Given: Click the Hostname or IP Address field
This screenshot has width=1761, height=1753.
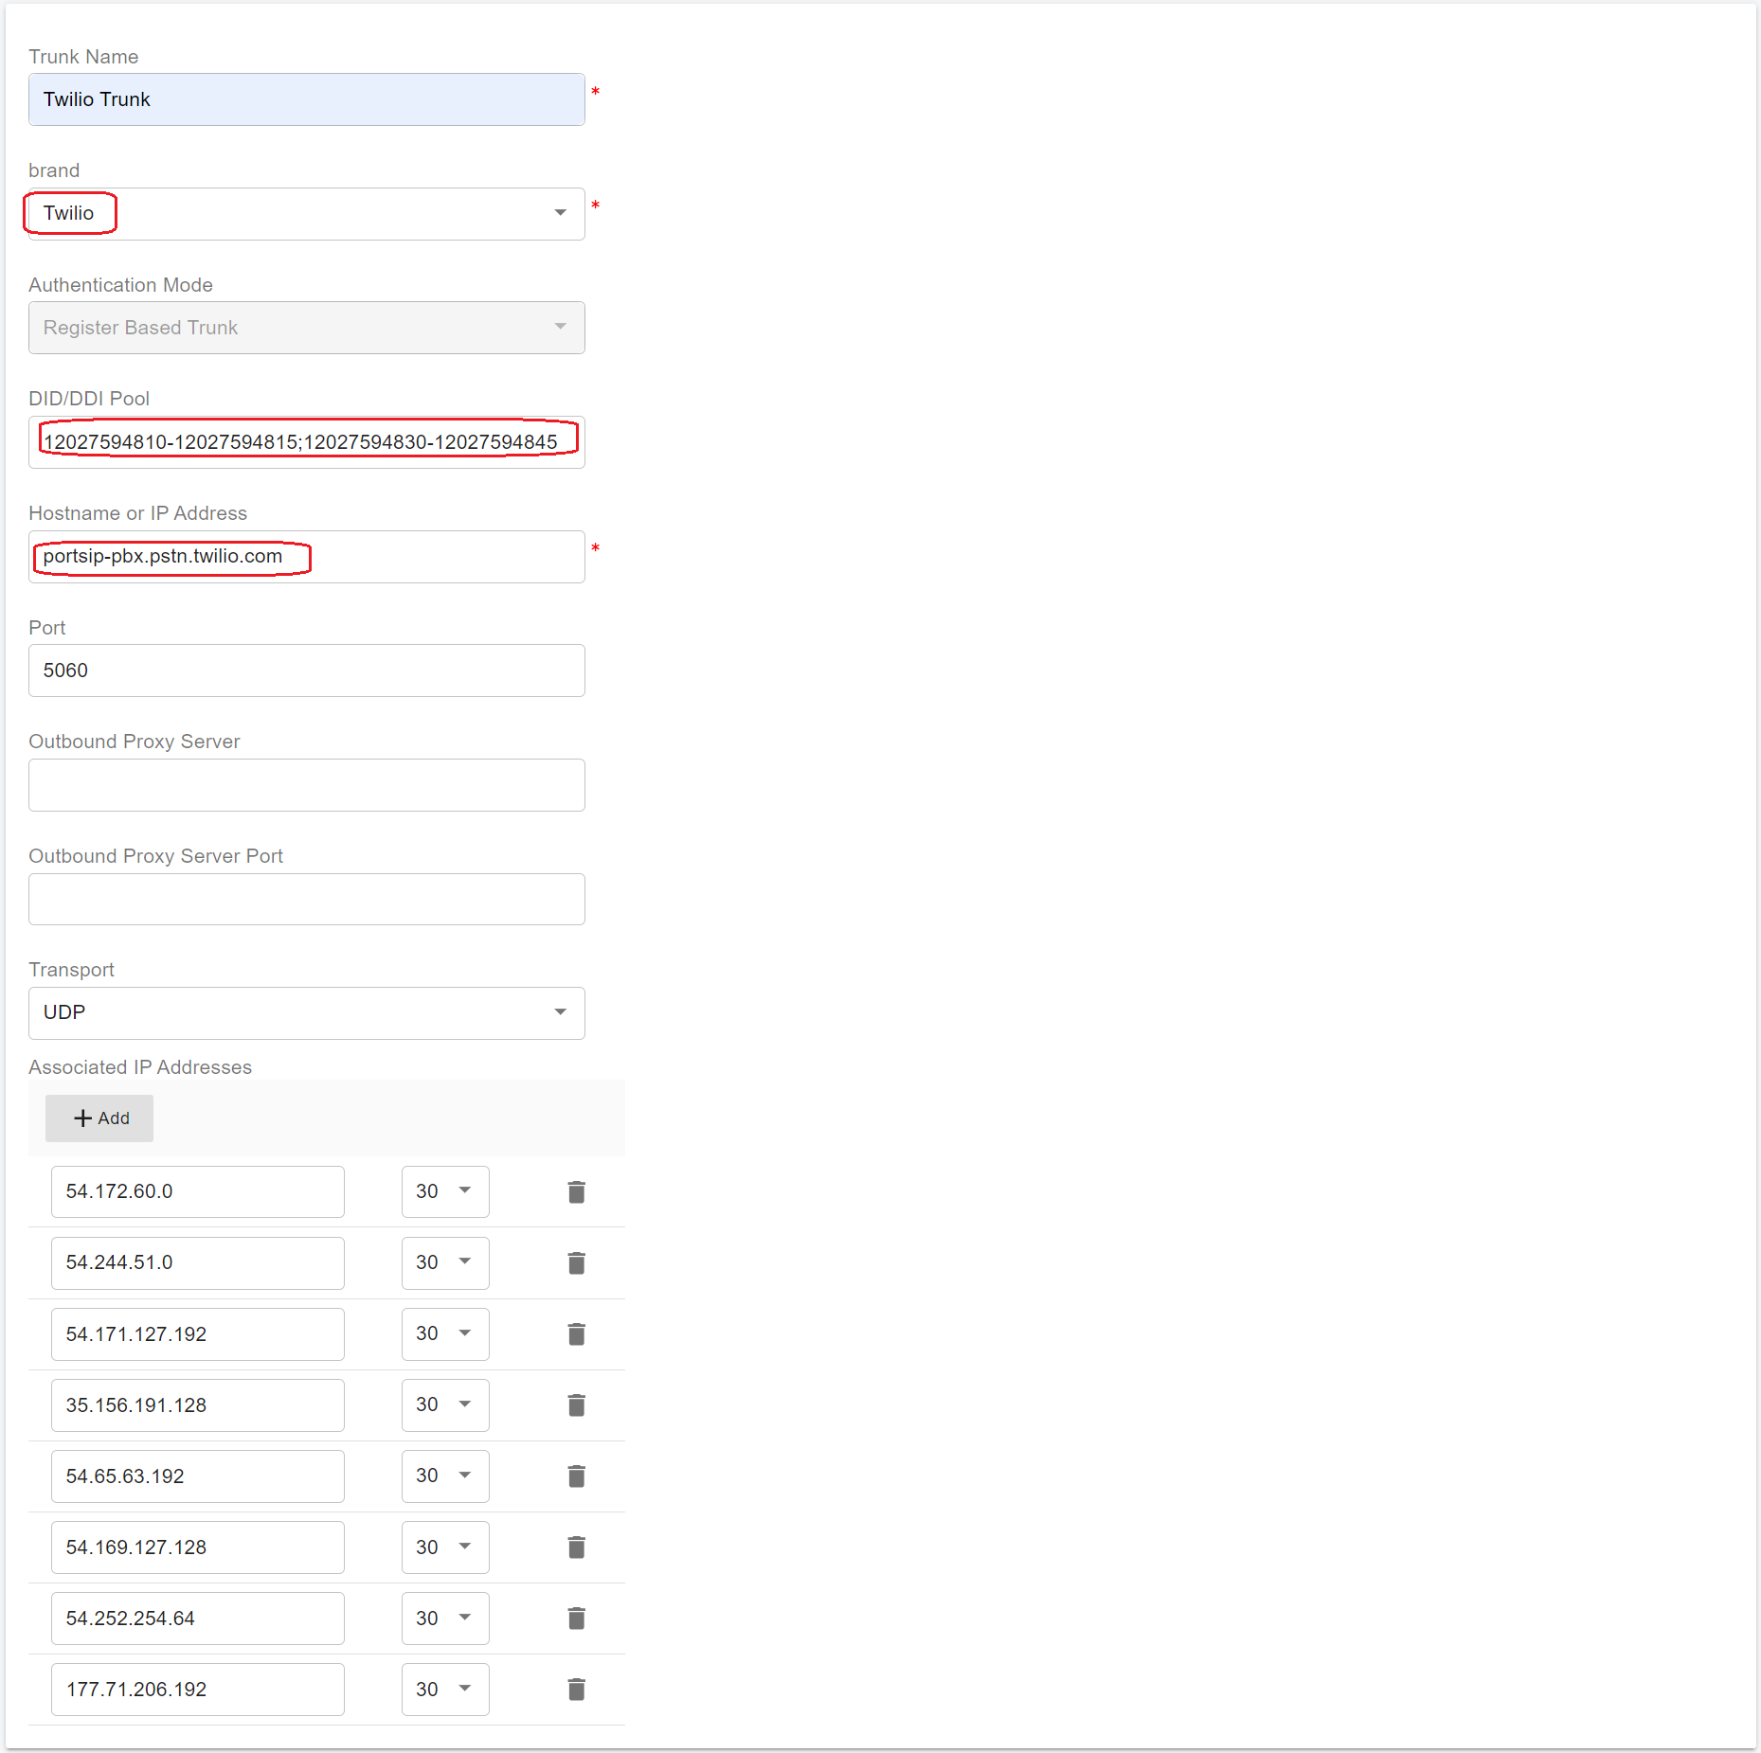Looking at the screenshot, I should [x=306, y=556].
